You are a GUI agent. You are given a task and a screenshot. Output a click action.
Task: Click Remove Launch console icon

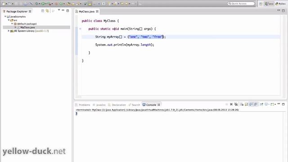tap(231, 104)
